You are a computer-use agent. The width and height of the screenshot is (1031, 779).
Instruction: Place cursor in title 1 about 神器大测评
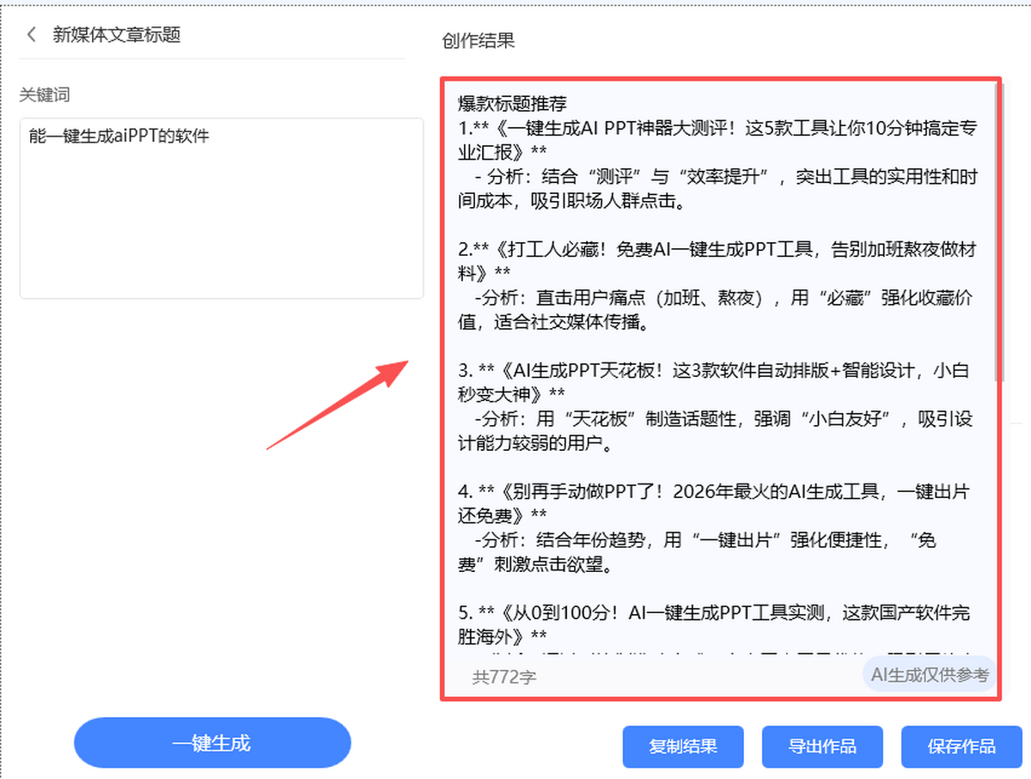tap(670, 129)
